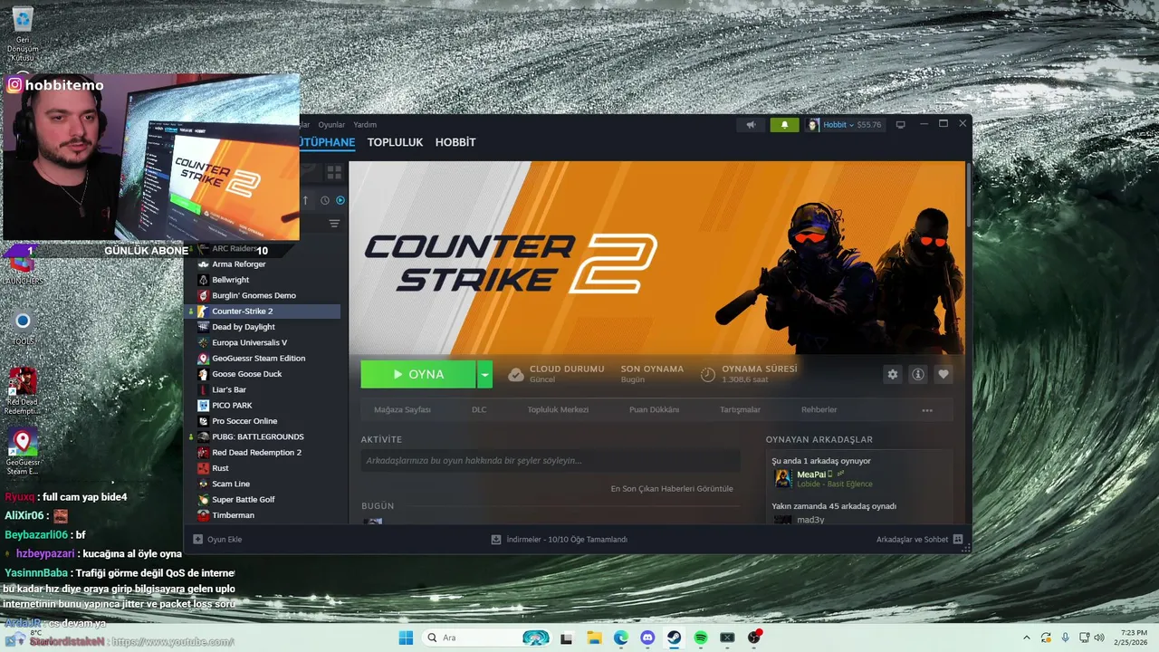Open Topluluk Merkezi tab
Image resolution: width=1159 pixels, height=652 pixels.
click(558, 410)
